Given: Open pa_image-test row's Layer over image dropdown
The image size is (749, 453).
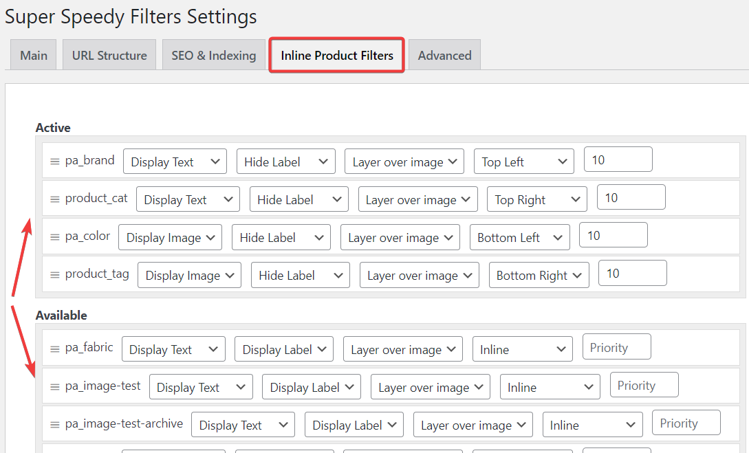Looking at the screenshot, I should coord(431,386).
